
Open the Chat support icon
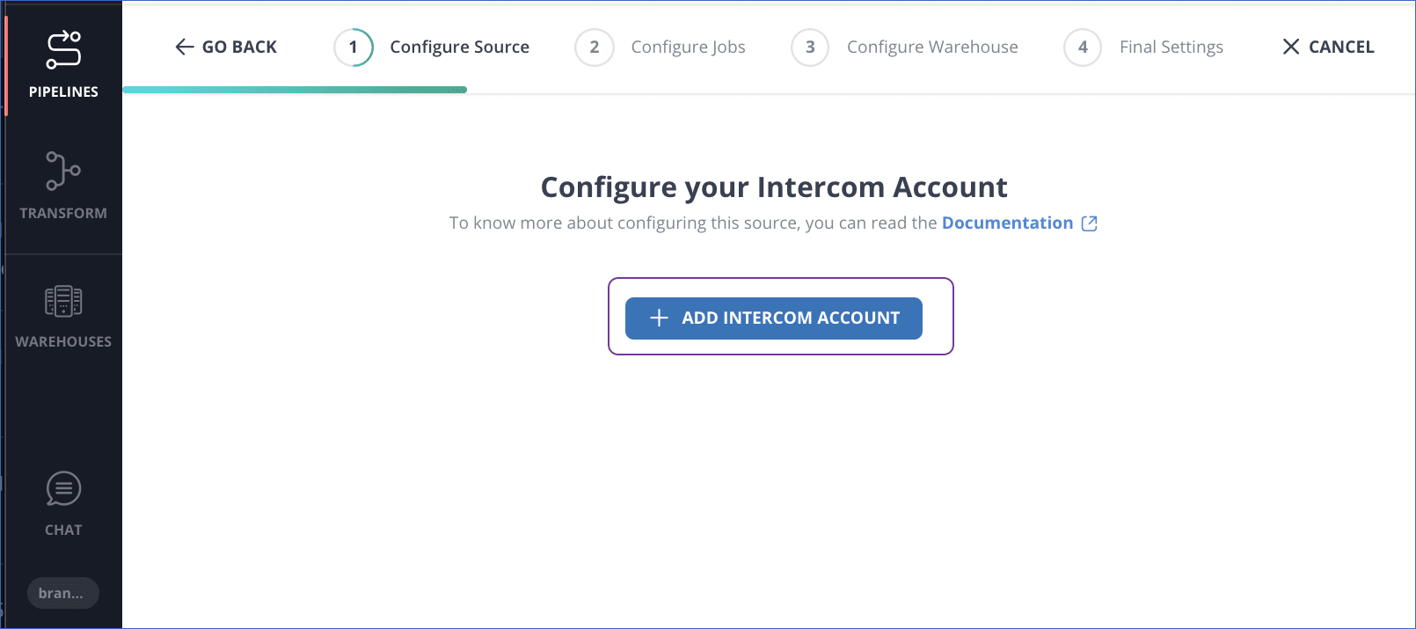pos(62,489)
